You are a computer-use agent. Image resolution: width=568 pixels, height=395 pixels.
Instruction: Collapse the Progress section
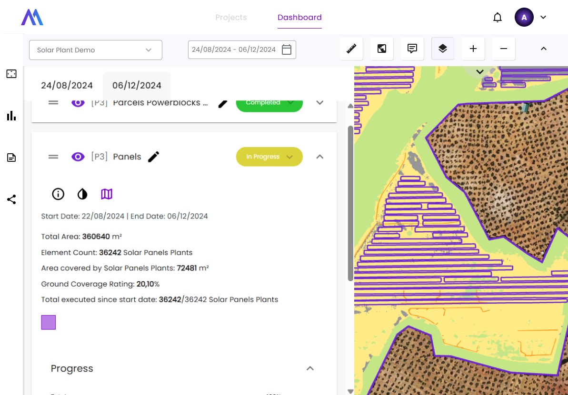(310, 368)
